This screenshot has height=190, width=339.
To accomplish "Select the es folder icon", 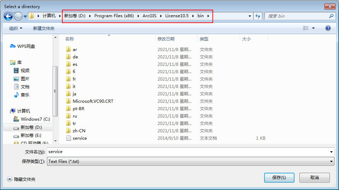I will [68, 64].
